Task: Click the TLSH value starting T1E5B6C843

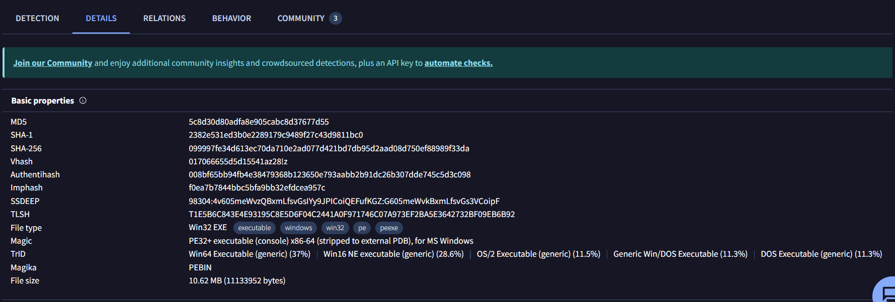Action: [x=352, y=214]
